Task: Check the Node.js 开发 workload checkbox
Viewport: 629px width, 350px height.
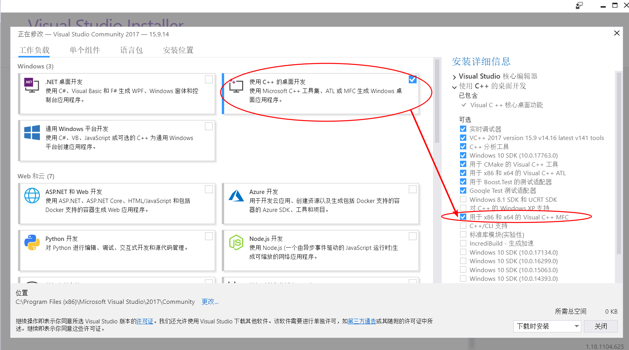Action: (413, 236)
